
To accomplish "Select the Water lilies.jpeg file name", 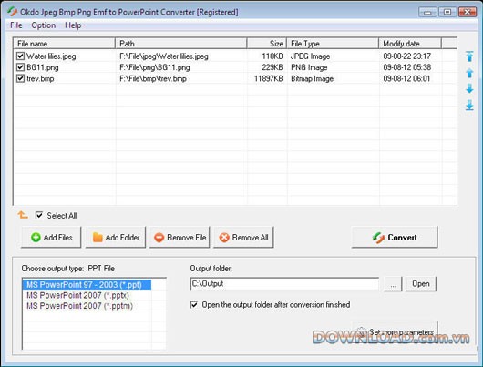I will coord(51,56).
